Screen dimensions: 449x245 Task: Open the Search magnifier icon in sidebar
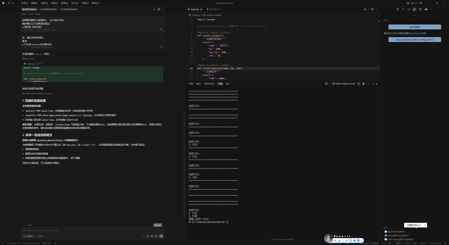pyautogui.click(x=403, y=9)
